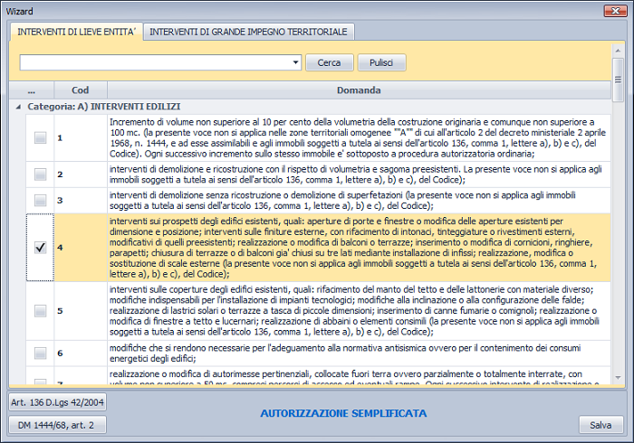Select the checkbox for row code 5
The image size is (634, 443).
pyautogui.click(x=41, y=311)
